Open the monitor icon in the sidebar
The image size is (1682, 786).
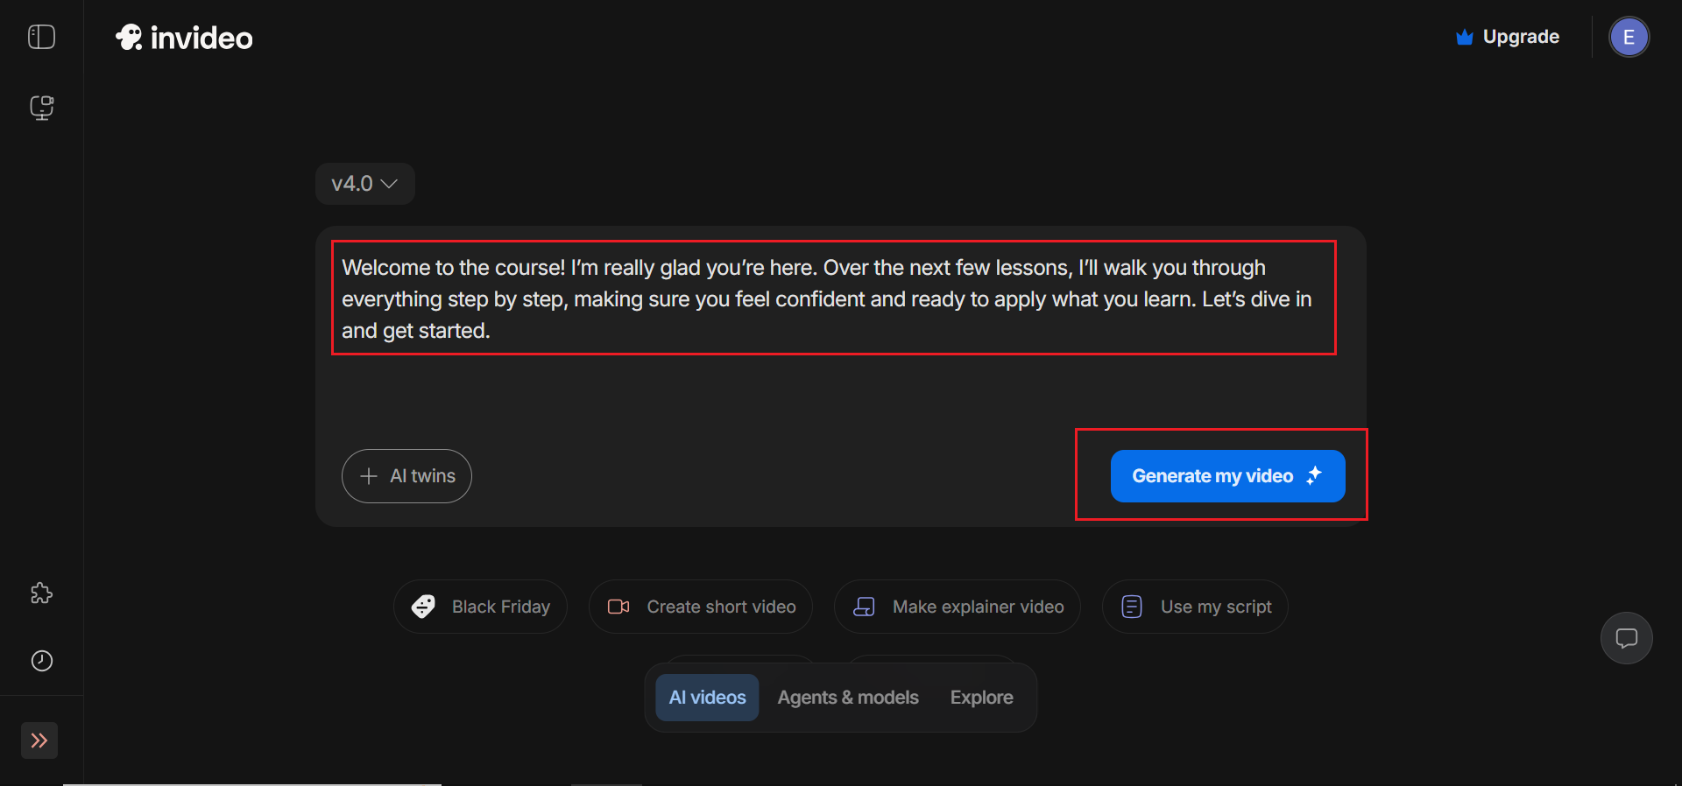[41, 108]
